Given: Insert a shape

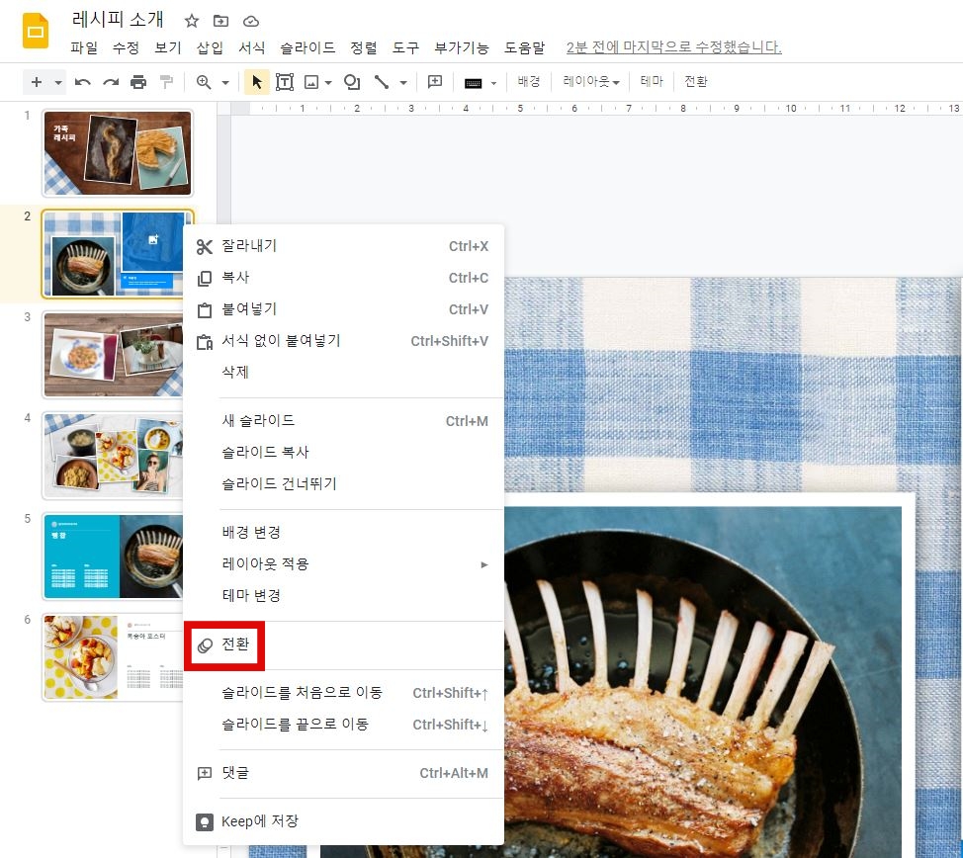Looking at the screenshot, I should point(352,82).
